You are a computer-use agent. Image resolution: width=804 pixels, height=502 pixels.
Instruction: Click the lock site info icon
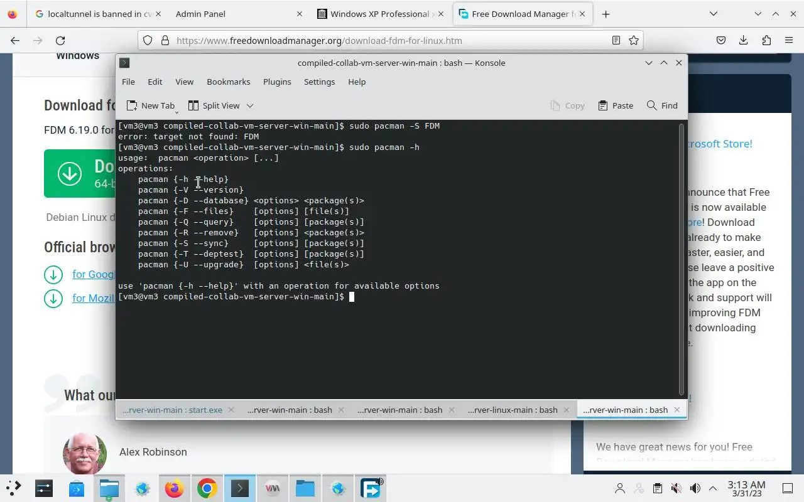[x=165, y=40]
